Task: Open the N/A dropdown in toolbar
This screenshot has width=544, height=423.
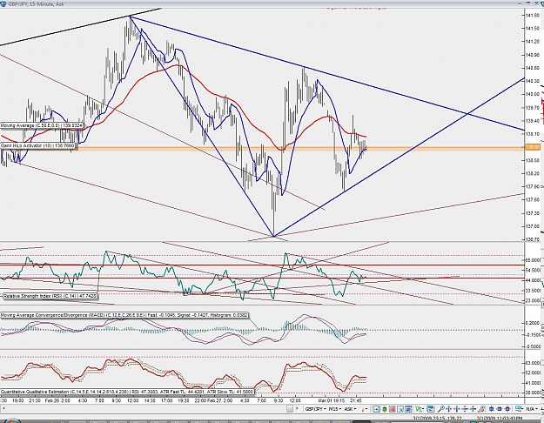Action: click(531, 409)
